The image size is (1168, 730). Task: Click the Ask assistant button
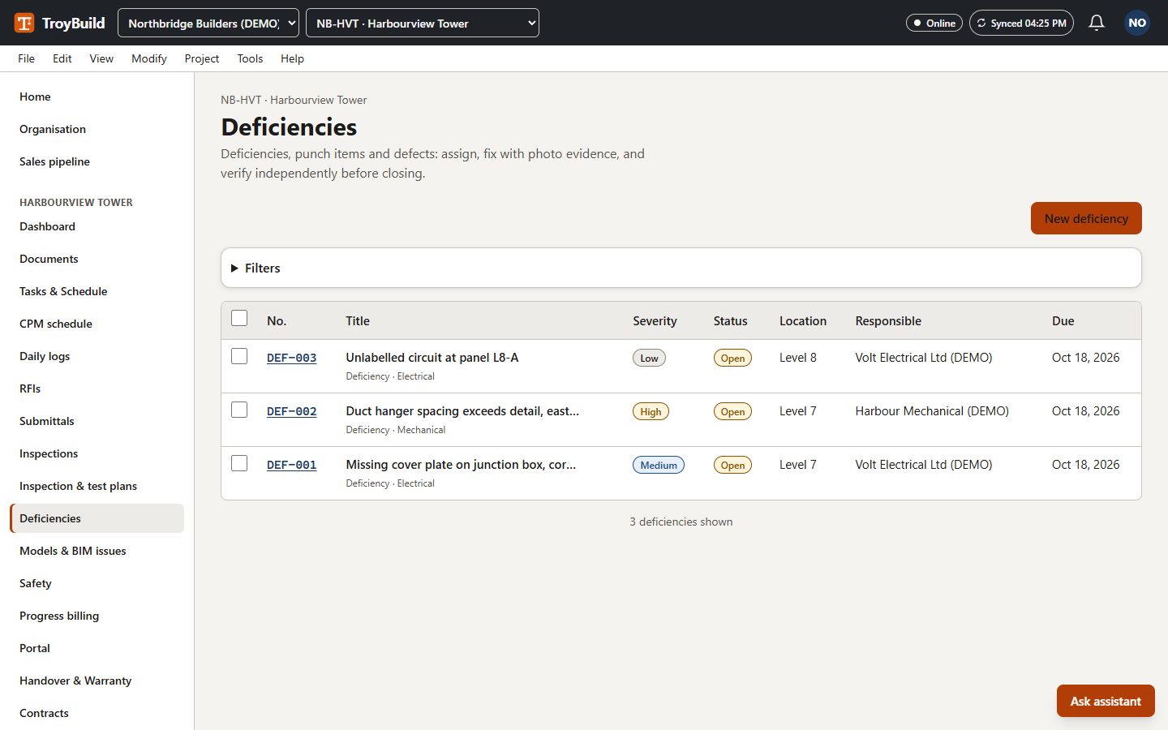pyautogui.click(x=1106, y=701)
